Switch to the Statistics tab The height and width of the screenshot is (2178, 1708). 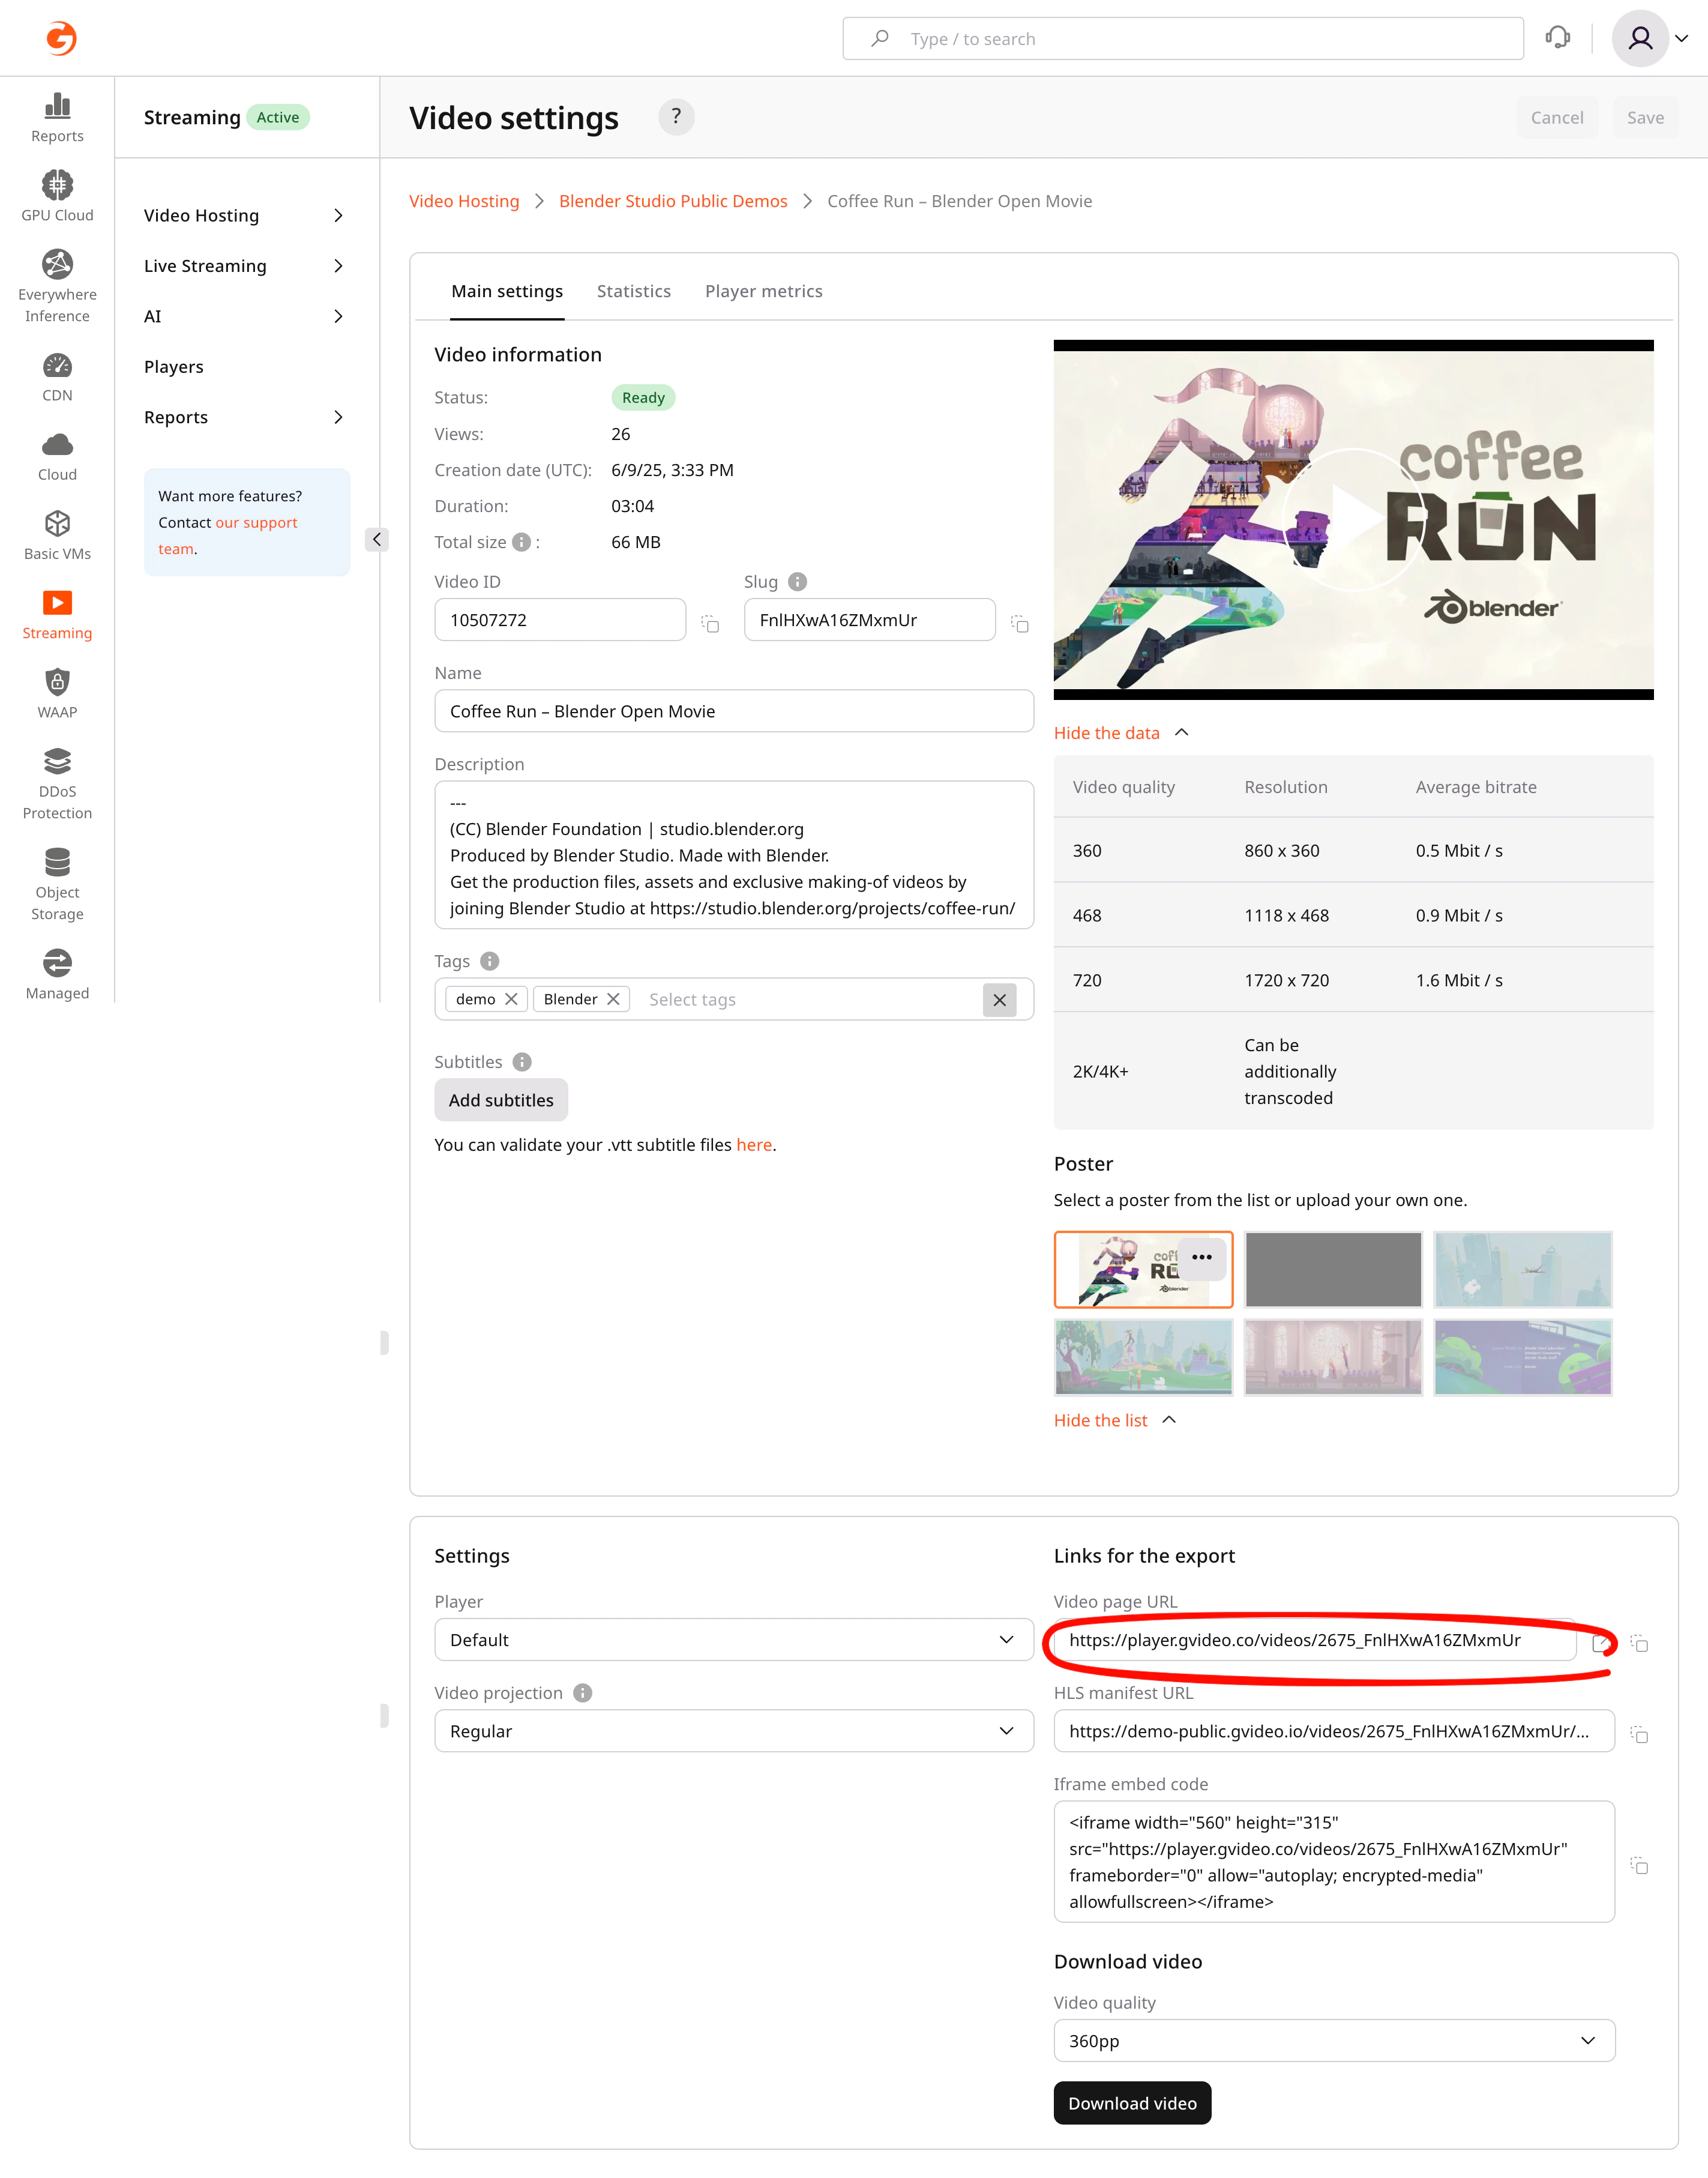tap(633, 291)
